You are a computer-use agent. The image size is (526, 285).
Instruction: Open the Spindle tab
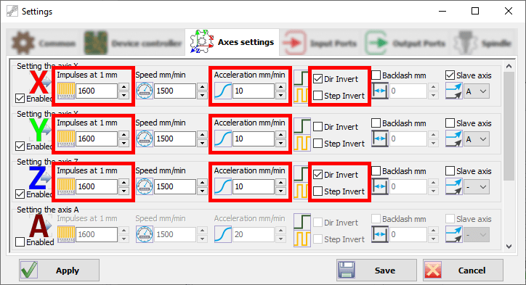click(x=482, y=43)
